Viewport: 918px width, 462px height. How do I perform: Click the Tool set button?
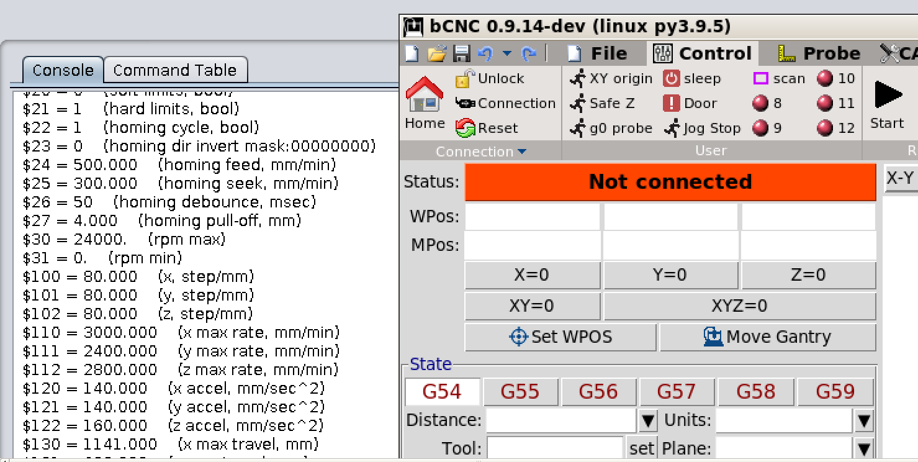click(x=642, y=449)
